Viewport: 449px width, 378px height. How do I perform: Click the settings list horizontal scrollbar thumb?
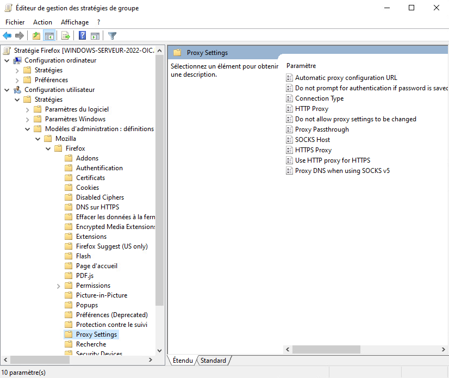(x=326, y=349)
